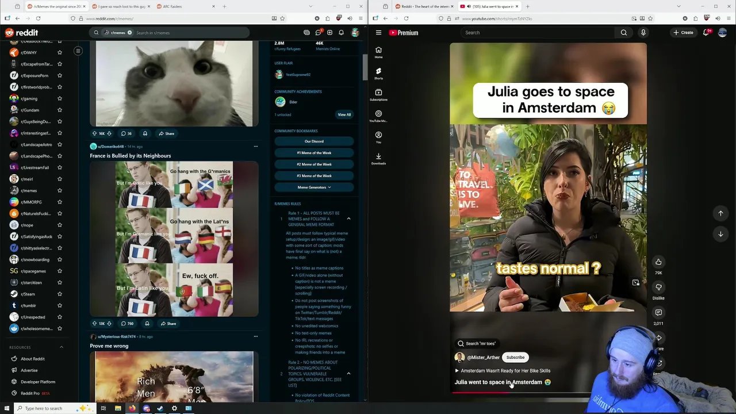Open the 760 comments on France post
Viewport: 736px width, 414px height.
[127, 324]
